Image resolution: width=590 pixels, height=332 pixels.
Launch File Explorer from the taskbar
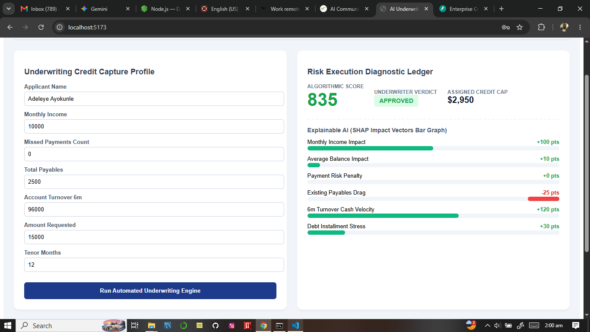[x=152, y=326]
